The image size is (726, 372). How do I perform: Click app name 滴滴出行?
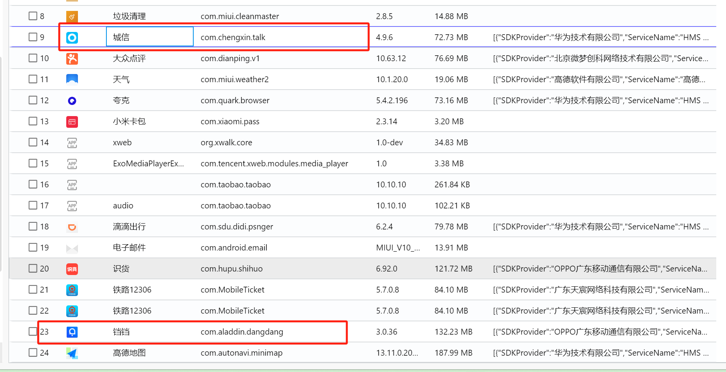click(x=129, y=227)
